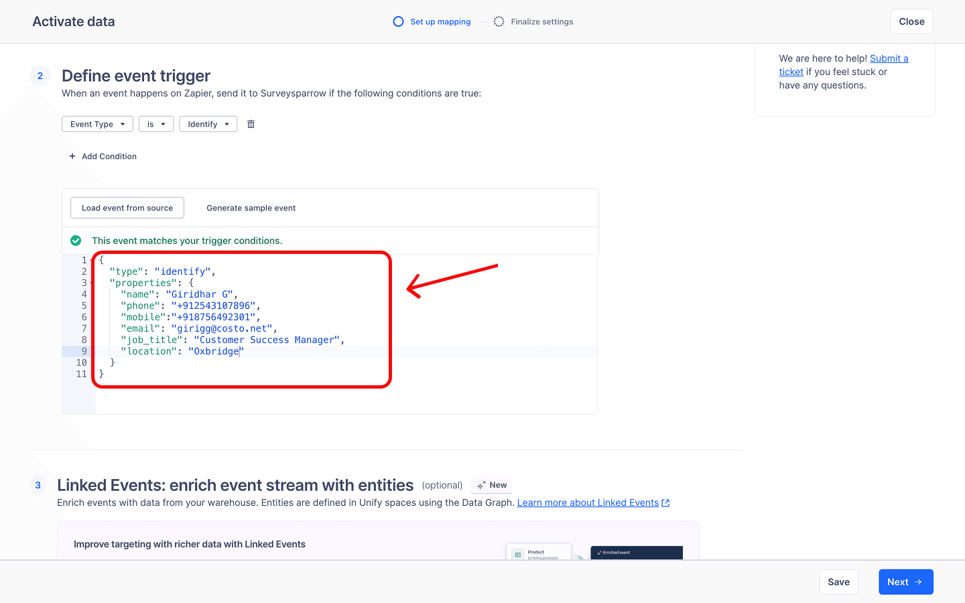Open the 'is' operator dropdown
Viewport: 965px width, 603px height.
point(156,124)
